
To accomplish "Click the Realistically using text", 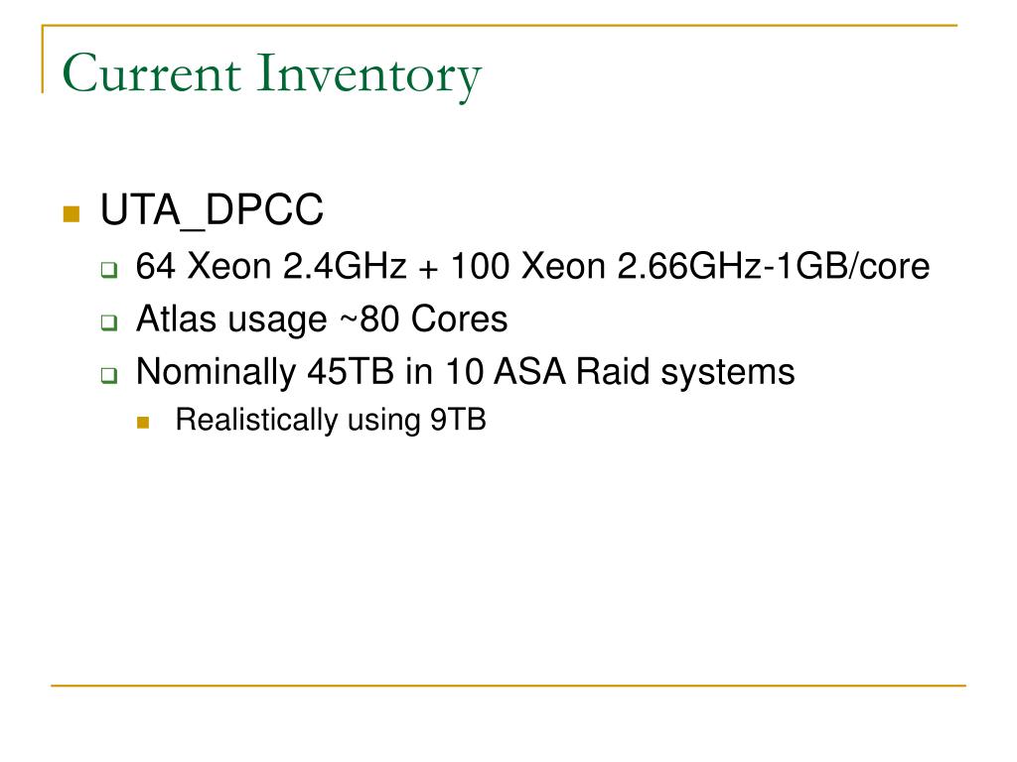I will [x=298, y=421].
